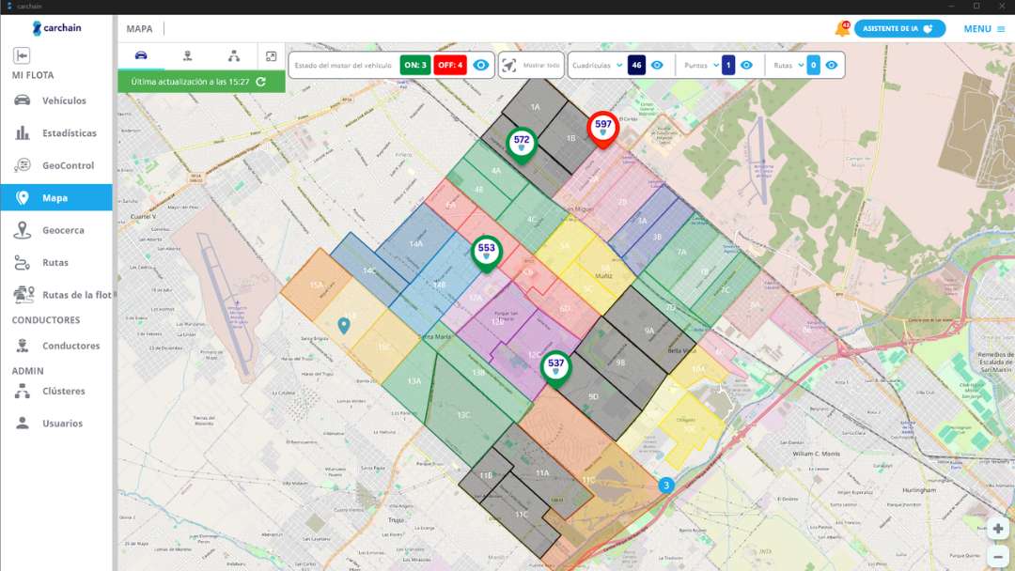Select GeoControl in the left panel
Screen dimensions: 1015x571
(x=58, y=165)
